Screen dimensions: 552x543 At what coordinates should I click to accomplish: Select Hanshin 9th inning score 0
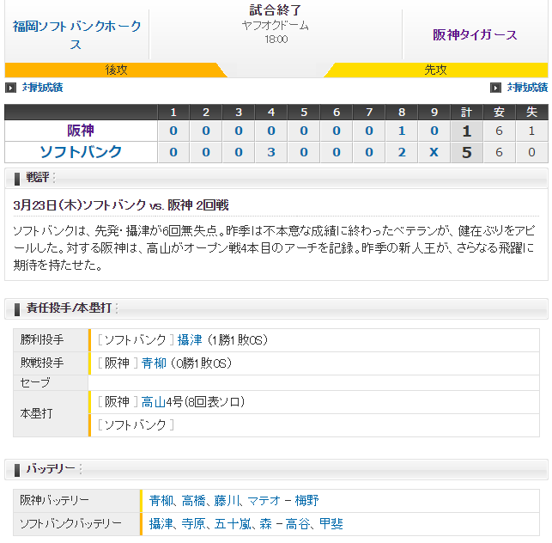(434, 131)
